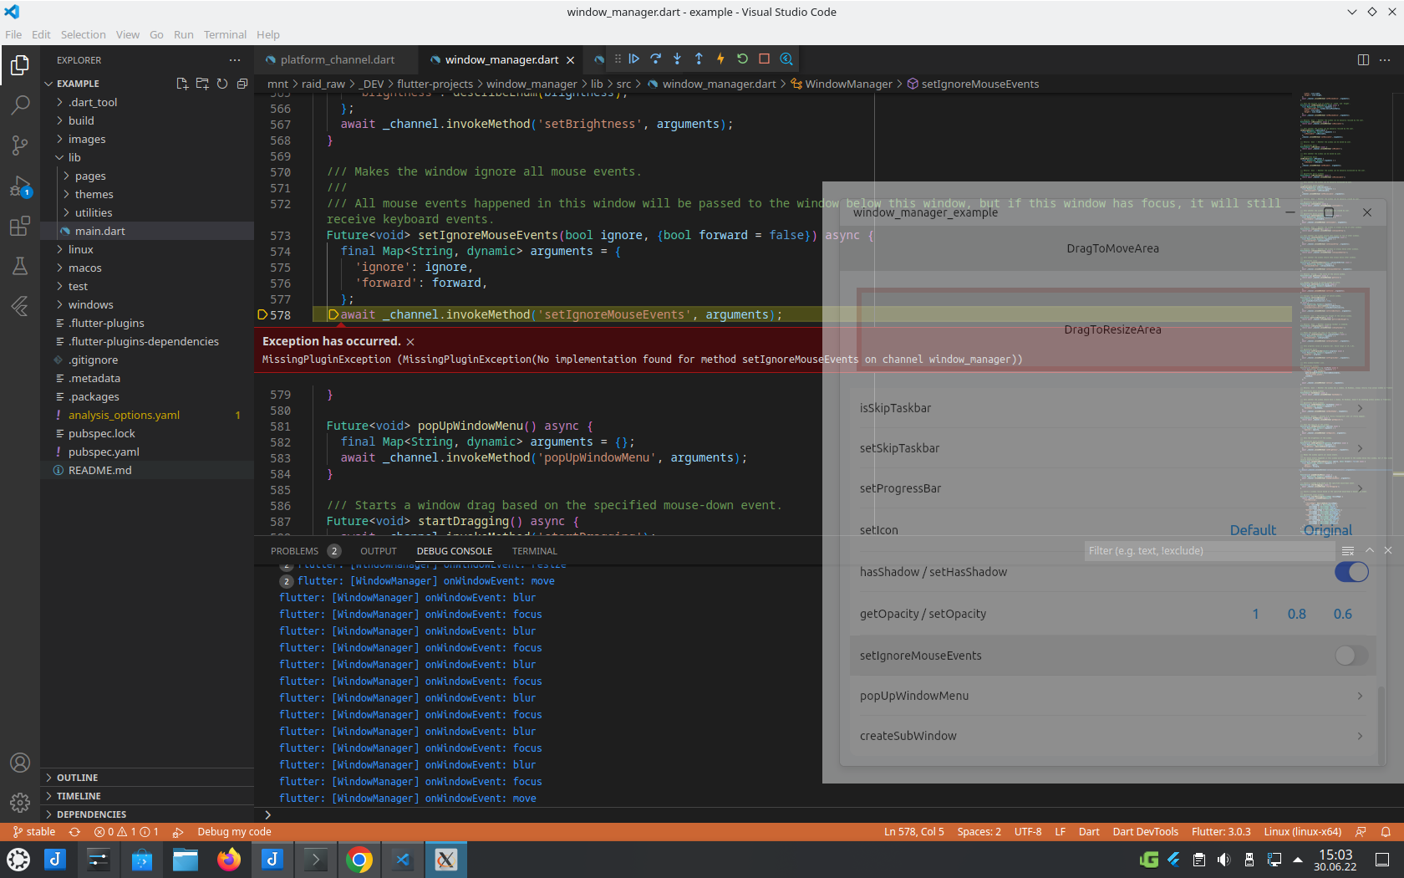Screen dimensions: 1404x878
Task: Launch Chrome from the taskbar
Action: 359,860
